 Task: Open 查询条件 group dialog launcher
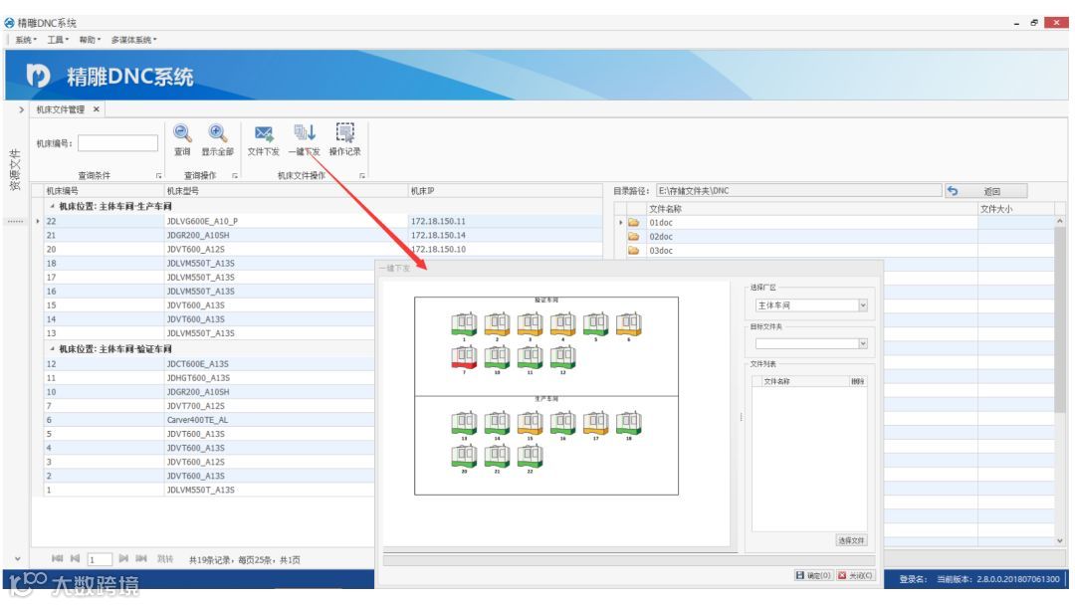click(x=159, y=176)
